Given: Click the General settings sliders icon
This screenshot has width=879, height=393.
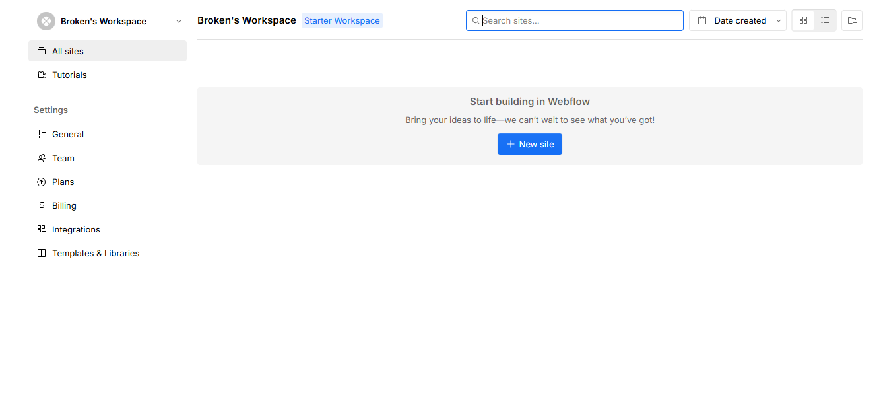Looking at the screenshot, I should [42, 134].
